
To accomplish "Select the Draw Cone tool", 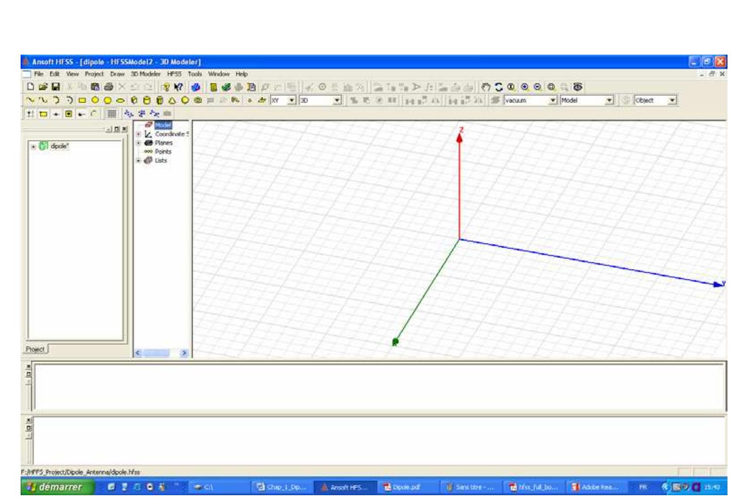I will (173, 100).
